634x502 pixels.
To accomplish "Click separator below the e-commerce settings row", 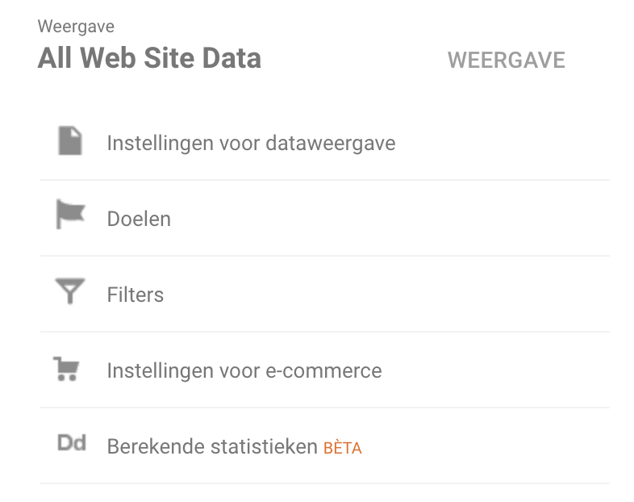I will click(x=325, y=408).
